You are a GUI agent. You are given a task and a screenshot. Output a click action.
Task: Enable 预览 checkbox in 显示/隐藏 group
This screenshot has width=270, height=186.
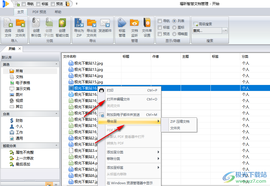click(x=160, y=34)
